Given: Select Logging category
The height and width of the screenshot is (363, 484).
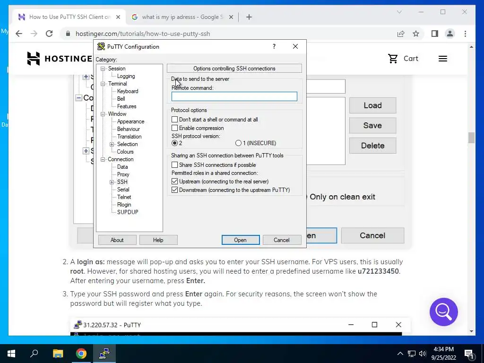Looking at the screenshot, I should coord(126,76).
